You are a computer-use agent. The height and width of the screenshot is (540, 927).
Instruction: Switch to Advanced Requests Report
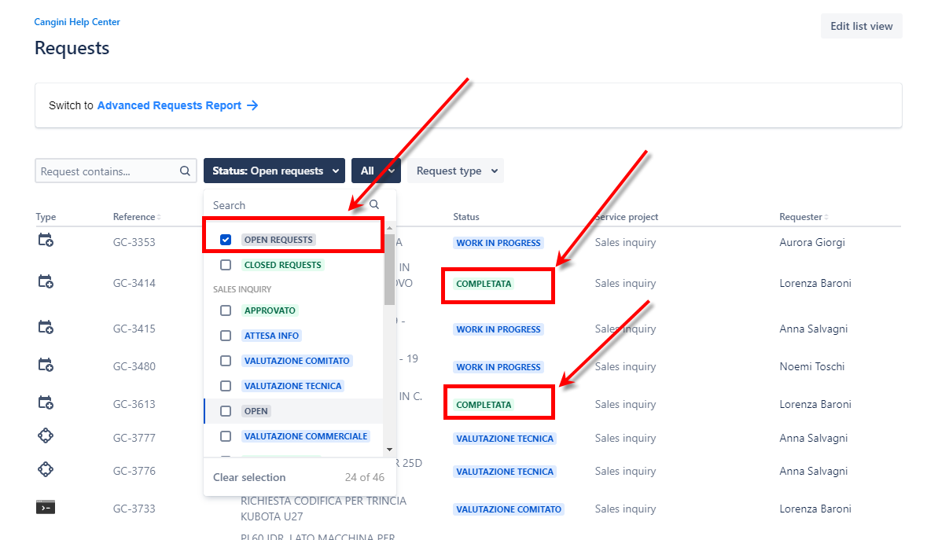pyautogui.click(x=169, y=105)
